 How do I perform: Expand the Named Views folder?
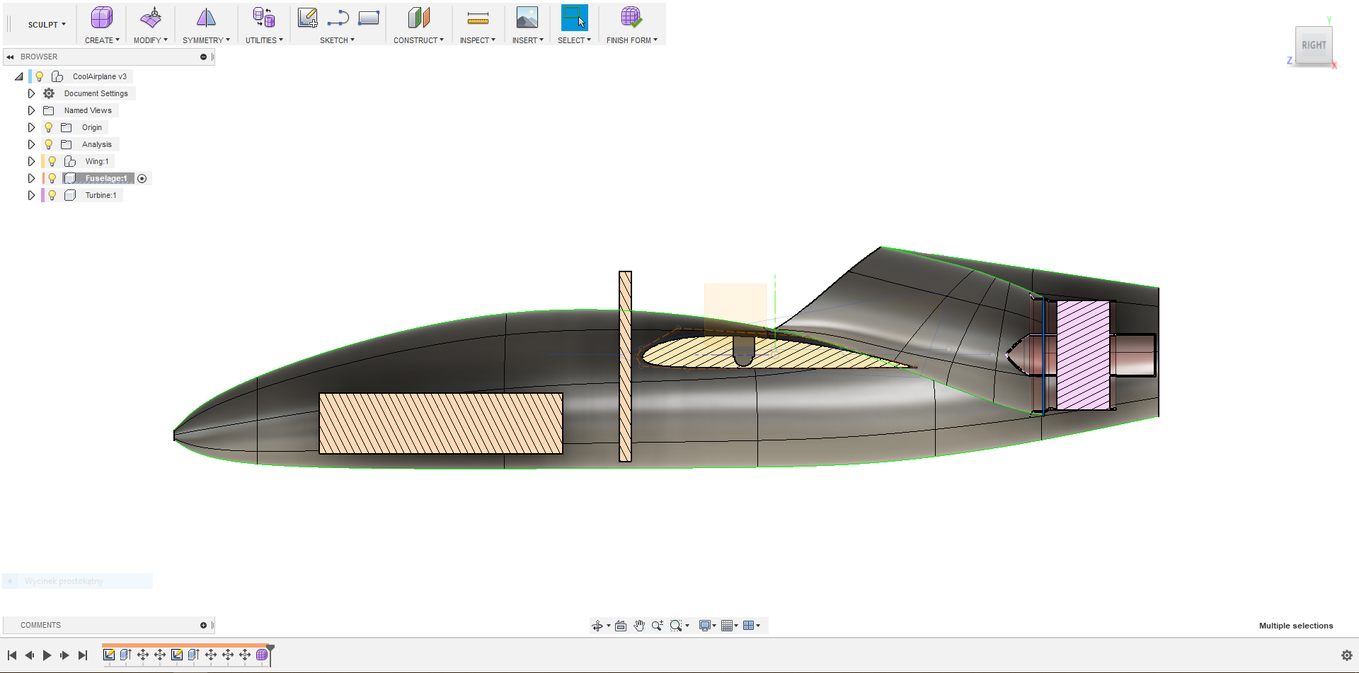pyautogui.click(x=31, y=110)
